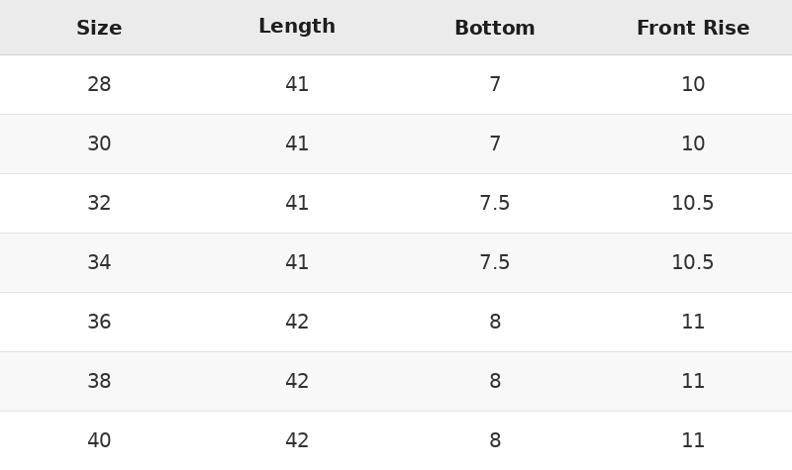Viewport: 792px width, 470px height.
Task: Click bottom value 7 for size 28
Action: click(495, 84)
